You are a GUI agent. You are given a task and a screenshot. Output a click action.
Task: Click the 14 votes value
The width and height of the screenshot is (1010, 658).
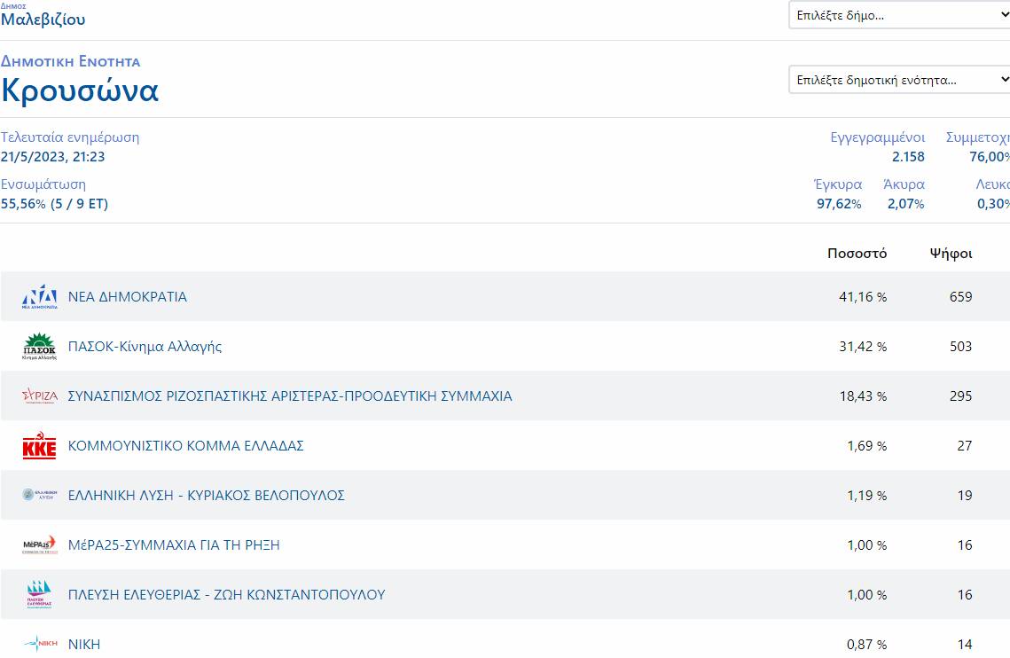click(x=964, y=644)
